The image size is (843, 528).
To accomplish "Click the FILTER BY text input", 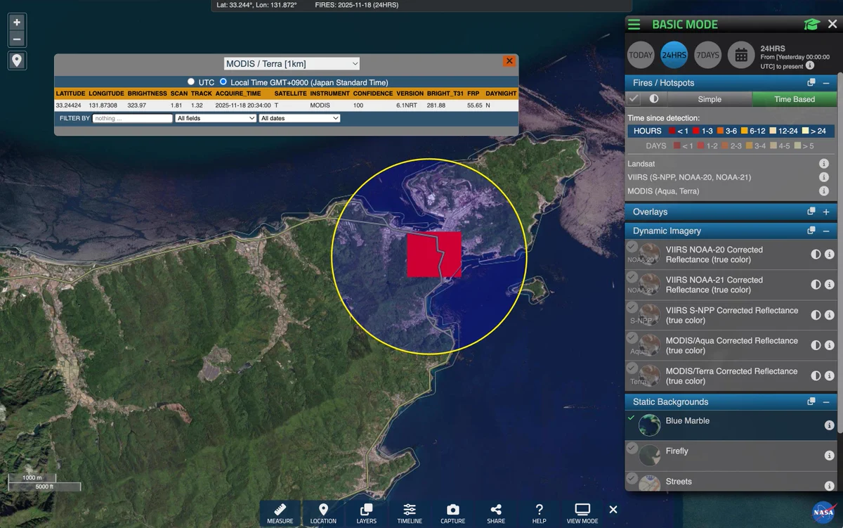I will (132, 118).
